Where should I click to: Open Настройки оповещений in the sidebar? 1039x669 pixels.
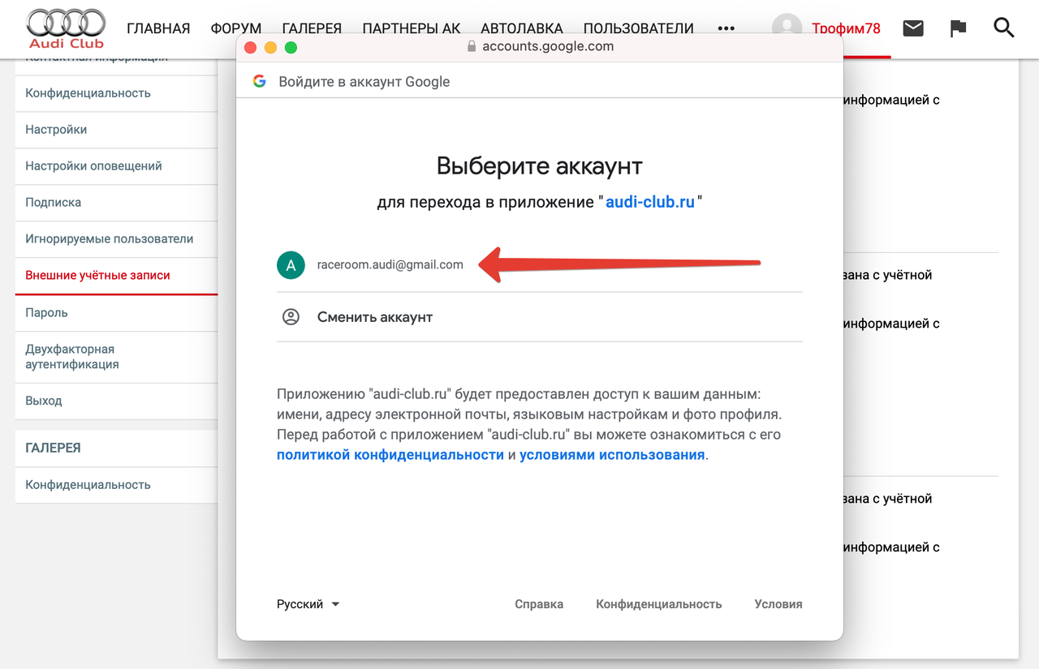[x=116, y=166]
